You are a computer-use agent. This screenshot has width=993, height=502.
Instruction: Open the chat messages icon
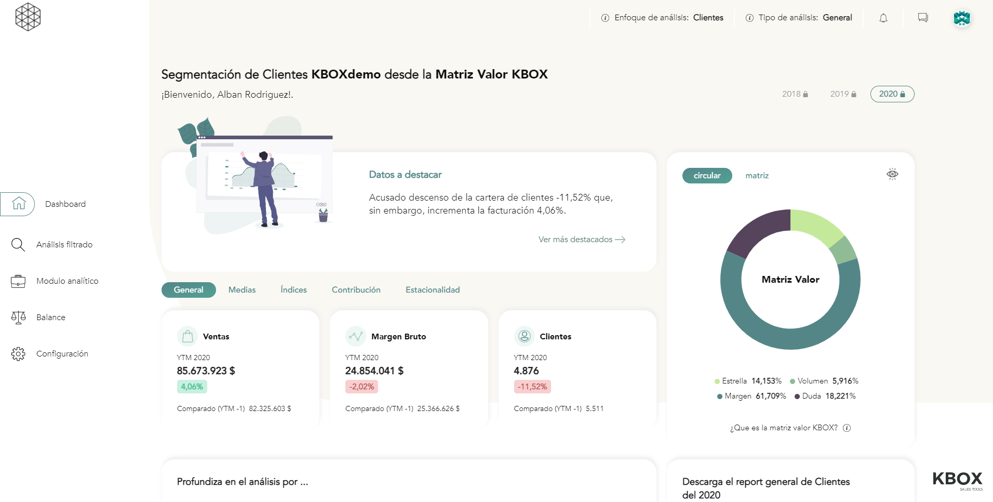click(923, 18)
